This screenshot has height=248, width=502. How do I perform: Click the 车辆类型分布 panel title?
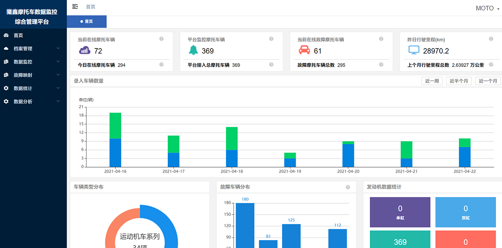pos(89,187)
